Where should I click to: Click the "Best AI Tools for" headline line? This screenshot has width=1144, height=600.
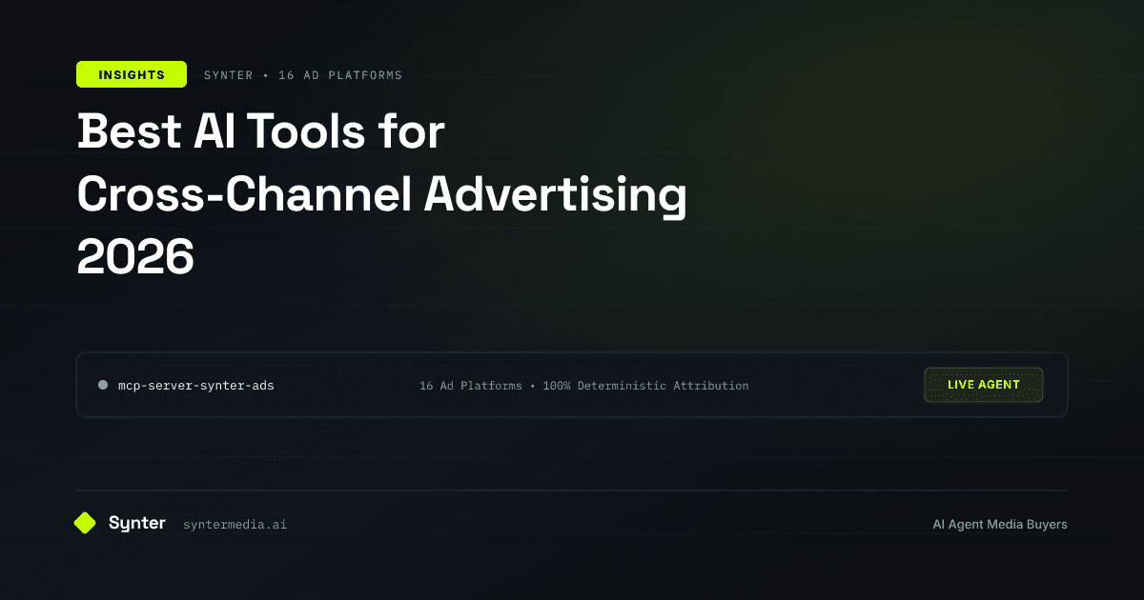coord(261,131)
